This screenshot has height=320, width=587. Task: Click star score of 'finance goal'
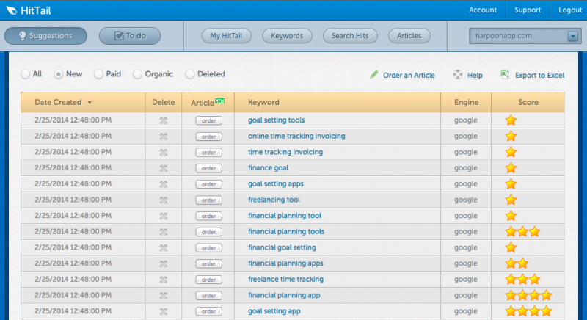click(511, 168)
